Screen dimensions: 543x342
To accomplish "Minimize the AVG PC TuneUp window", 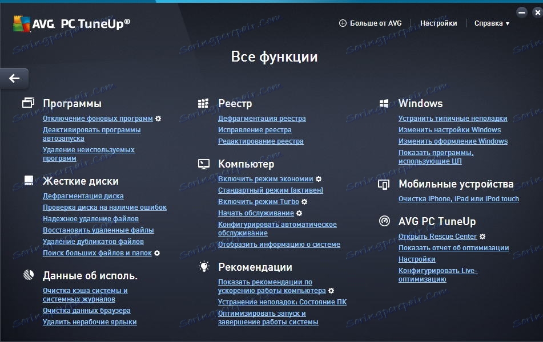I will click(x=521, y=13).
